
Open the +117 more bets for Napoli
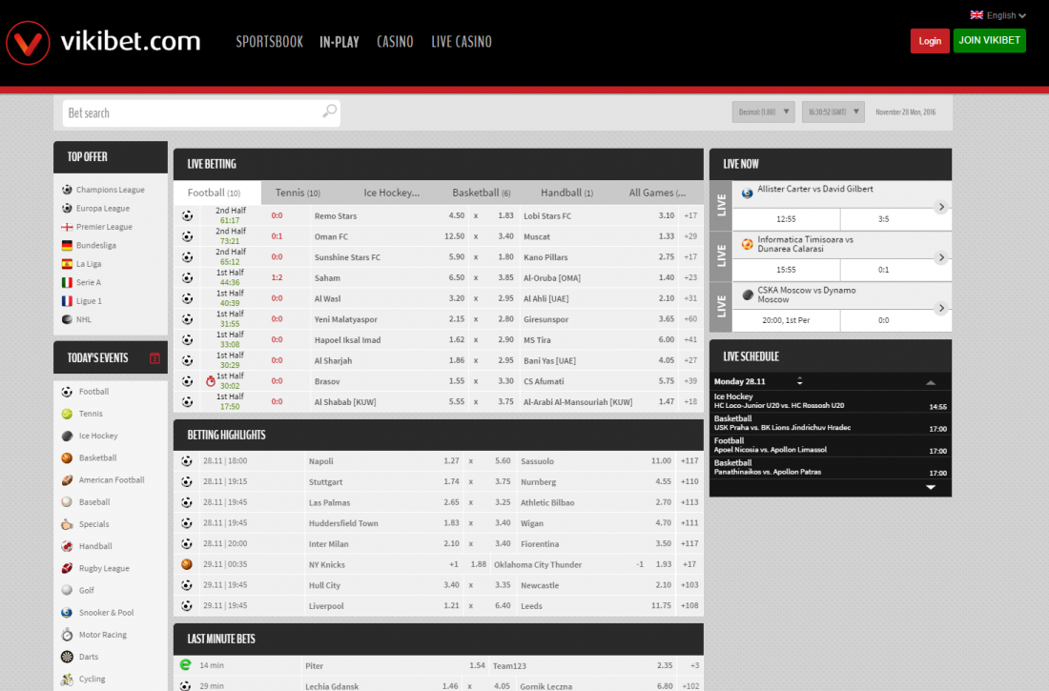[x=689, y=461]
